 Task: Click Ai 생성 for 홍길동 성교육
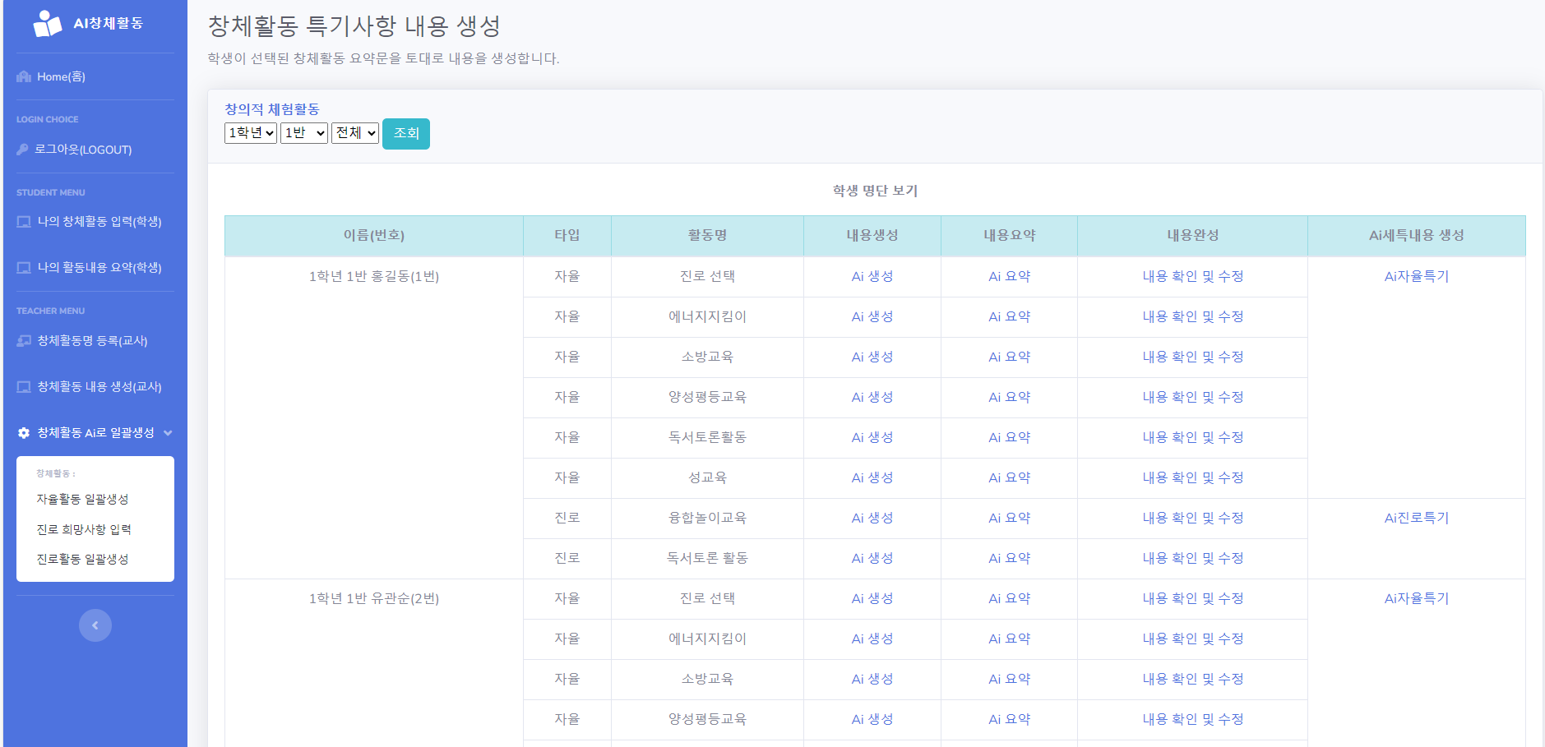872,478
